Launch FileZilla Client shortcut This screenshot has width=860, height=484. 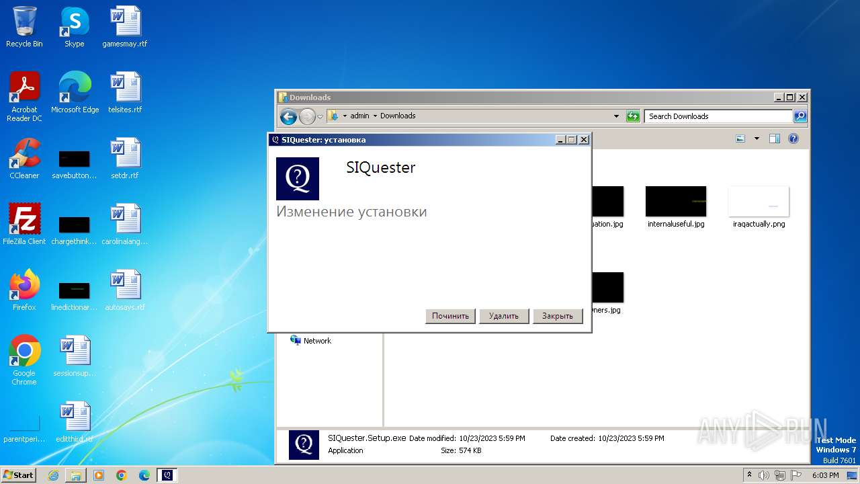click(x=24, y=225)
